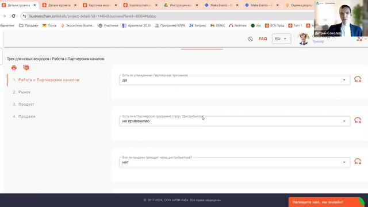
Task: Open the FAQ link
Action: pyautogui.click(x=263, y=39)
